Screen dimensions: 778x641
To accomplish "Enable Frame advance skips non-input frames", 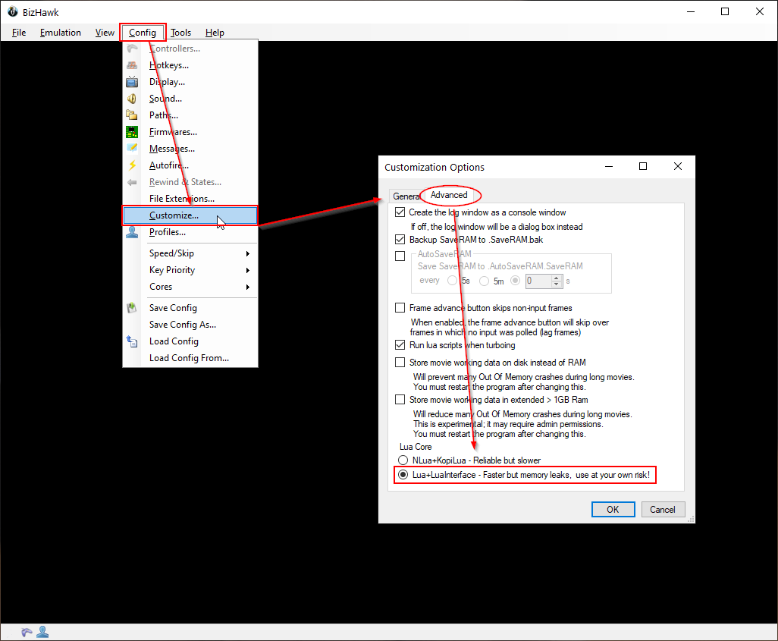I will 400,308.
